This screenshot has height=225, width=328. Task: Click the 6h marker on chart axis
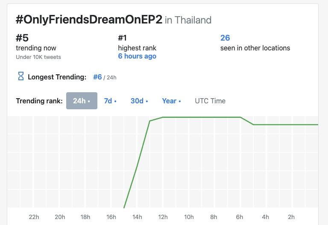point(240,217)
